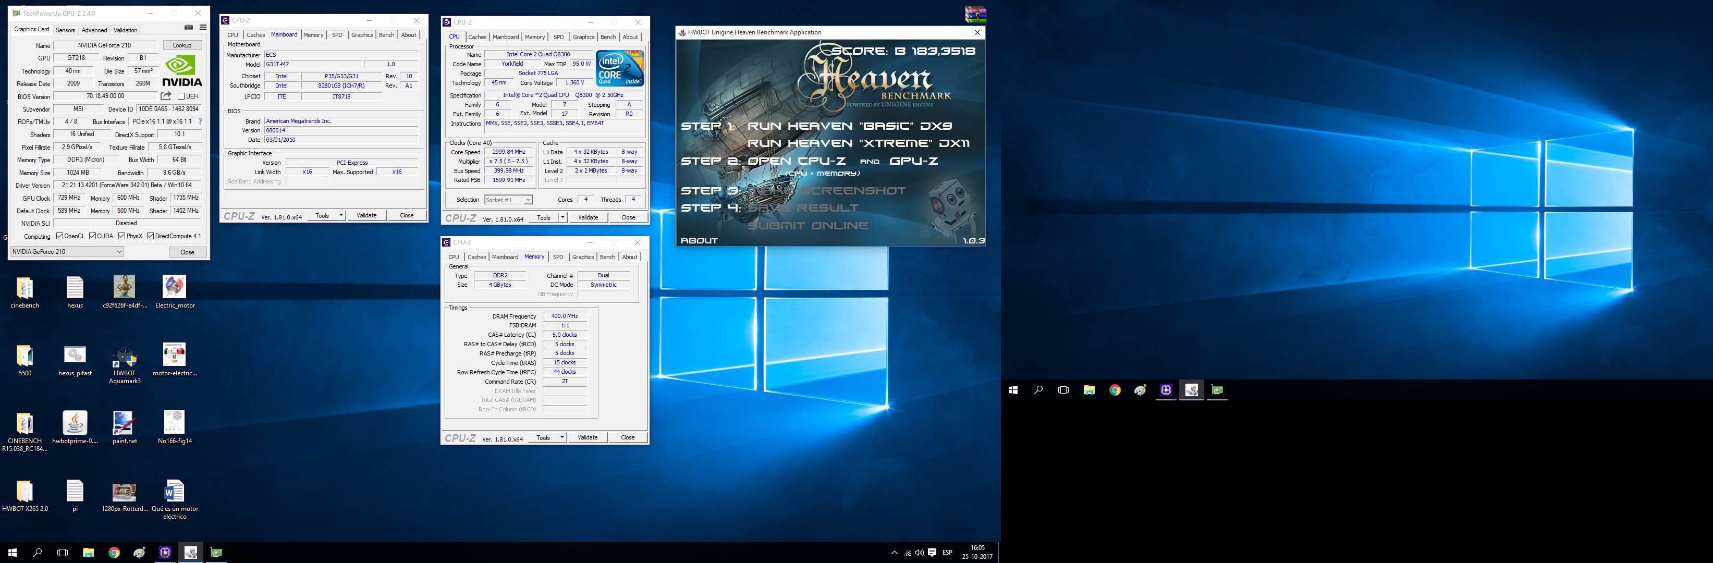This screenshot has width=1713, height=563.
Task: Open Chrome from the left monitor taskbar
Action: [x=114, y=553]
